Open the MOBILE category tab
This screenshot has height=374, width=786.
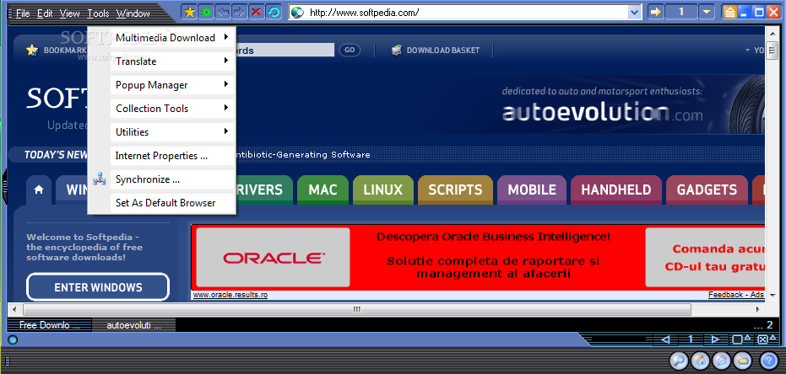tap(532, 190)
